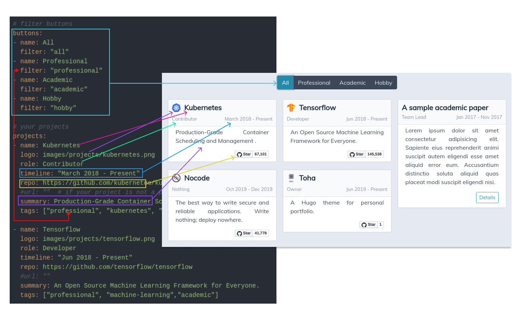Click the Nocode GitHub Star button
The image size is (517, 323).
[244, 233]
